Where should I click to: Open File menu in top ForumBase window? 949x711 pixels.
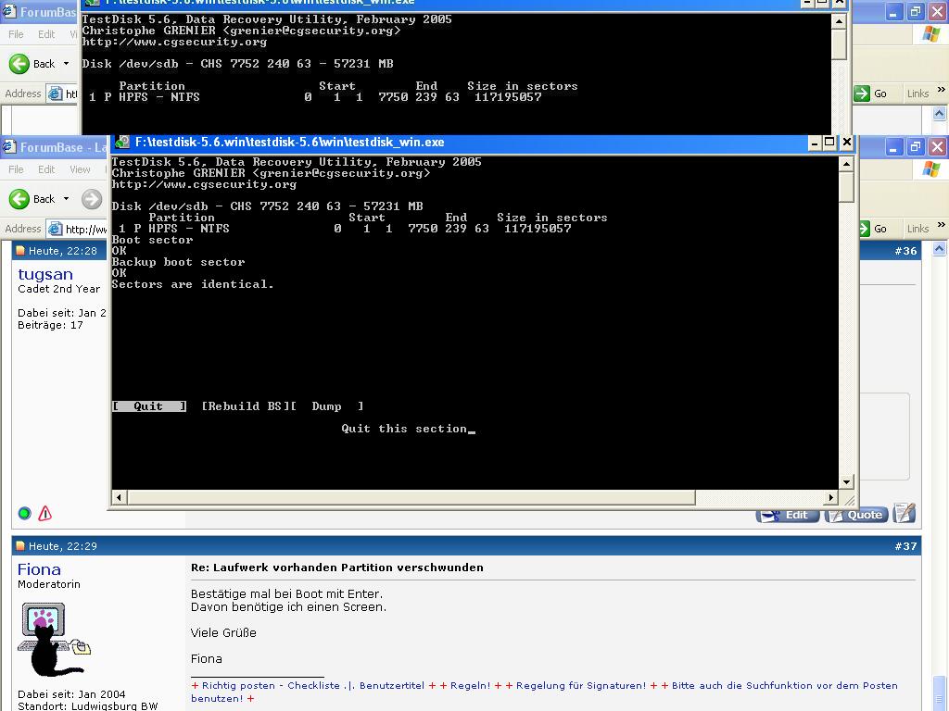tap(16, 34)
